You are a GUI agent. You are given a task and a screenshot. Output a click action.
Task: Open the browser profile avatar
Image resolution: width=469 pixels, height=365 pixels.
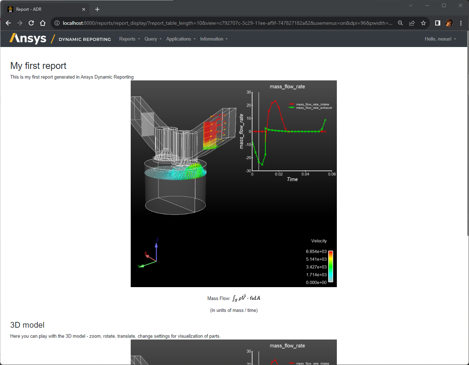[449, 23]
